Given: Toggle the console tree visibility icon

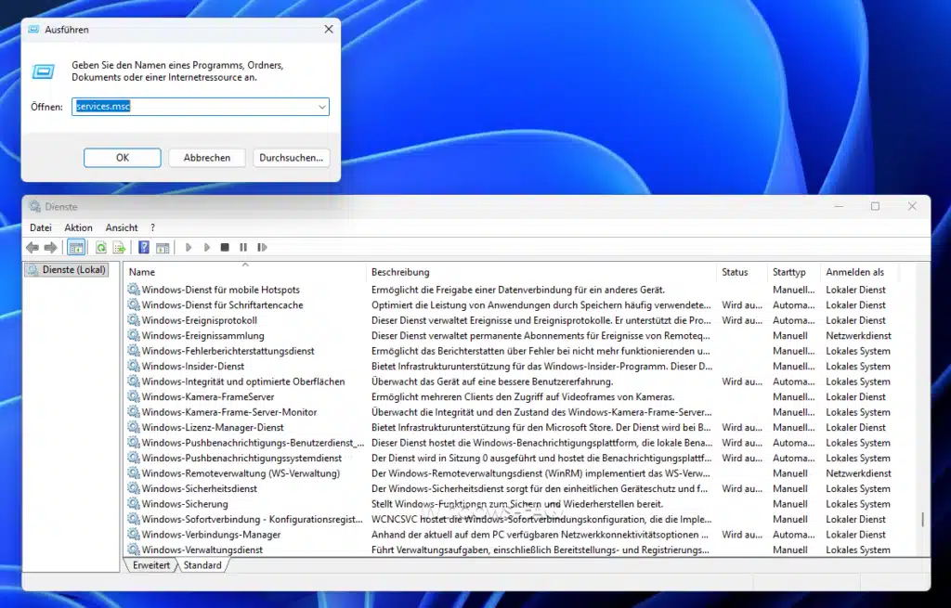Looking at the screenshot, I should (x=75, y=247).
